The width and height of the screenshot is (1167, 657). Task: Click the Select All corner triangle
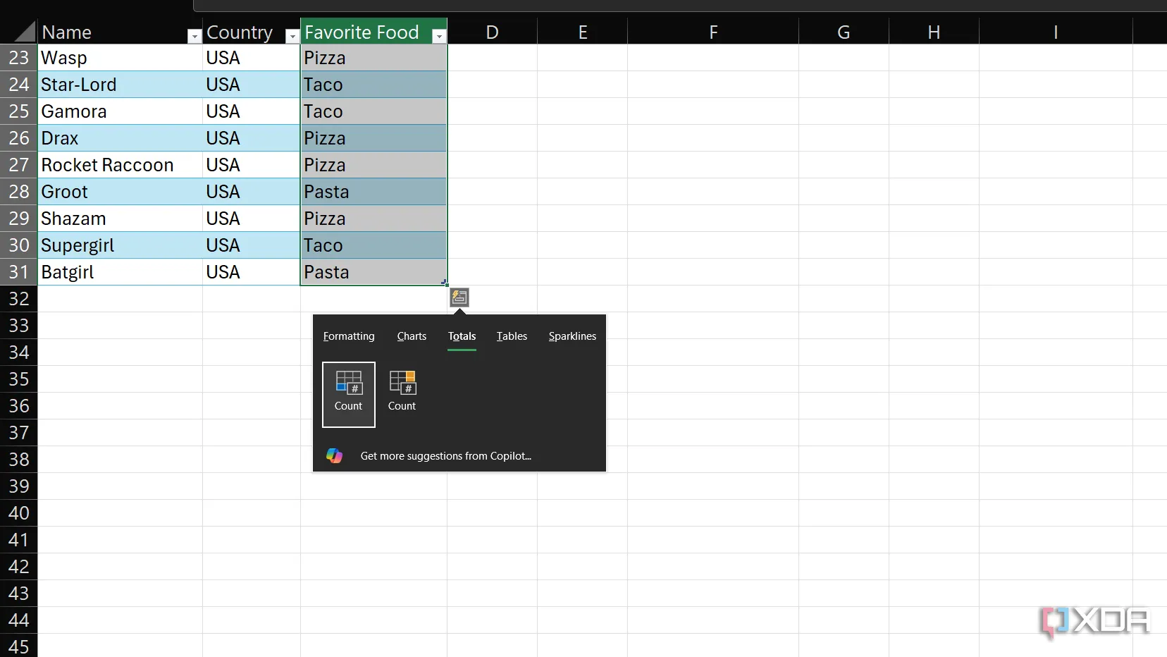(x=25, y=32)
